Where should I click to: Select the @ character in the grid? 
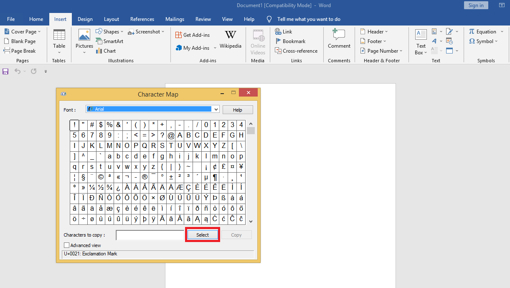point(171,135)
